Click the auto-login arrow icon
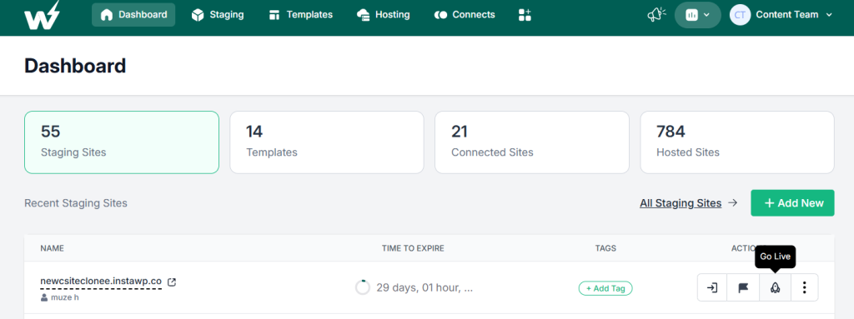854x319 pixels. pyautogui.click(x=712, y=287)
